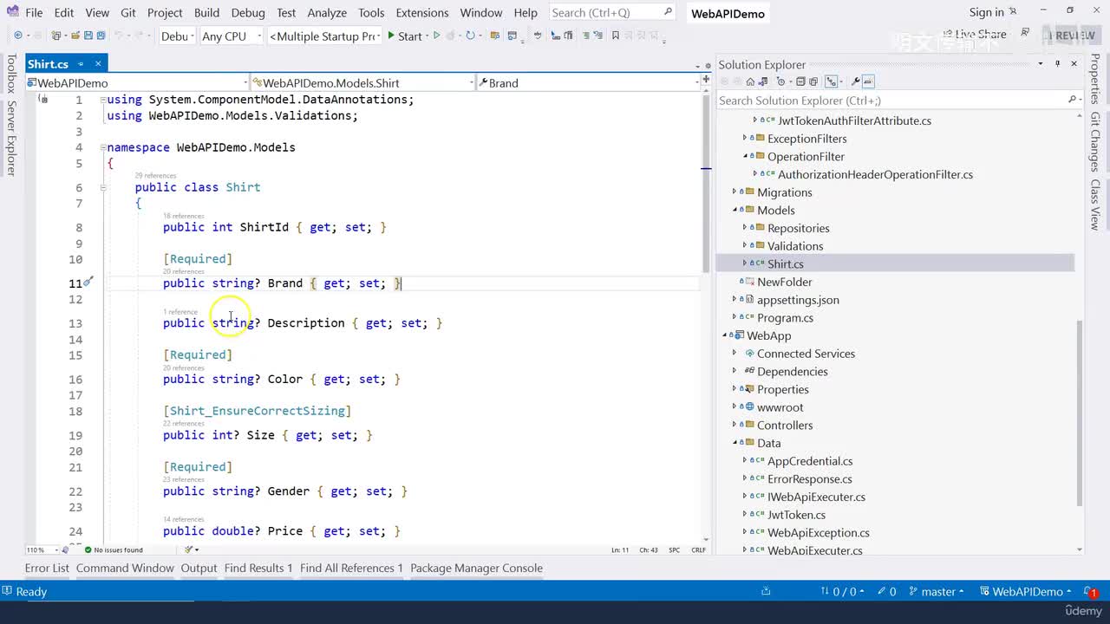Click the Live Share icon
Screen dimensions: 1110x624
[948, 35]
